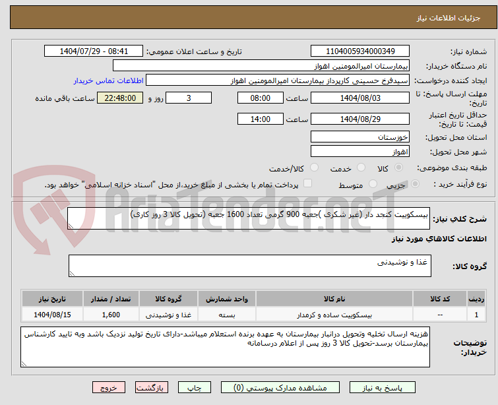The height and width of the screenshot is (405, 498).
Task: Open مشاهده مدارک پیوستی (0) button
Action: click(280, 388)
